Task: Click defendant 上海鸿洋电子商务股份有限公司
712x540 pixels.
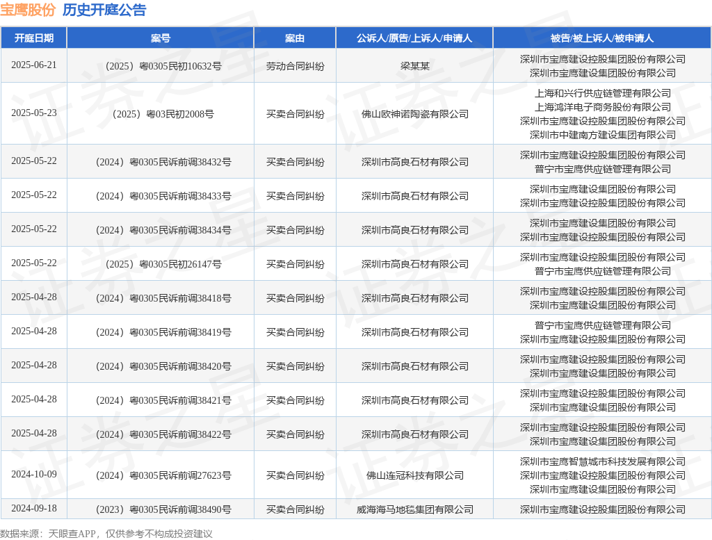Action: coord(603,107)
